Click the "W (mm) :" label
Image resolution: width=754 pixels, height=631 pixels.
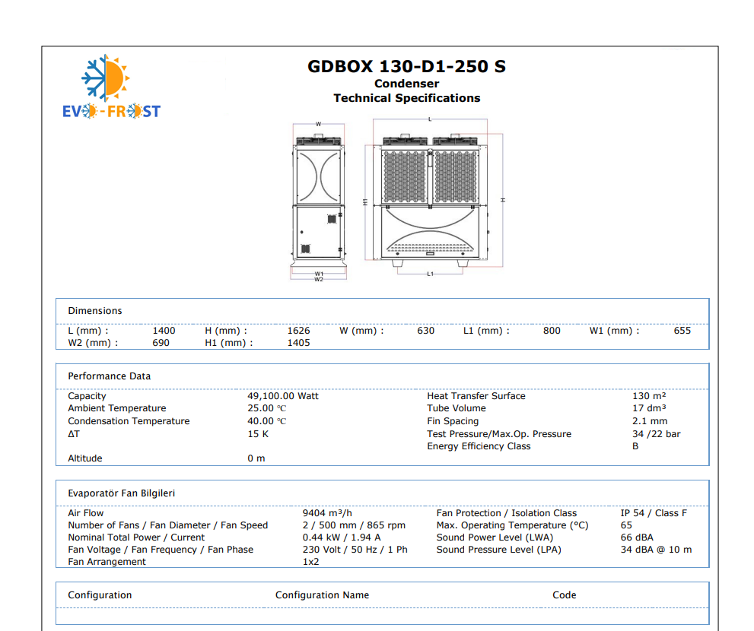pos(361,331)
